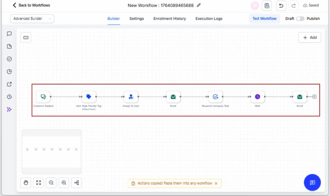Select the Customer Replied trigger node icon
This screenshot has width=330, height=196.
43,96
